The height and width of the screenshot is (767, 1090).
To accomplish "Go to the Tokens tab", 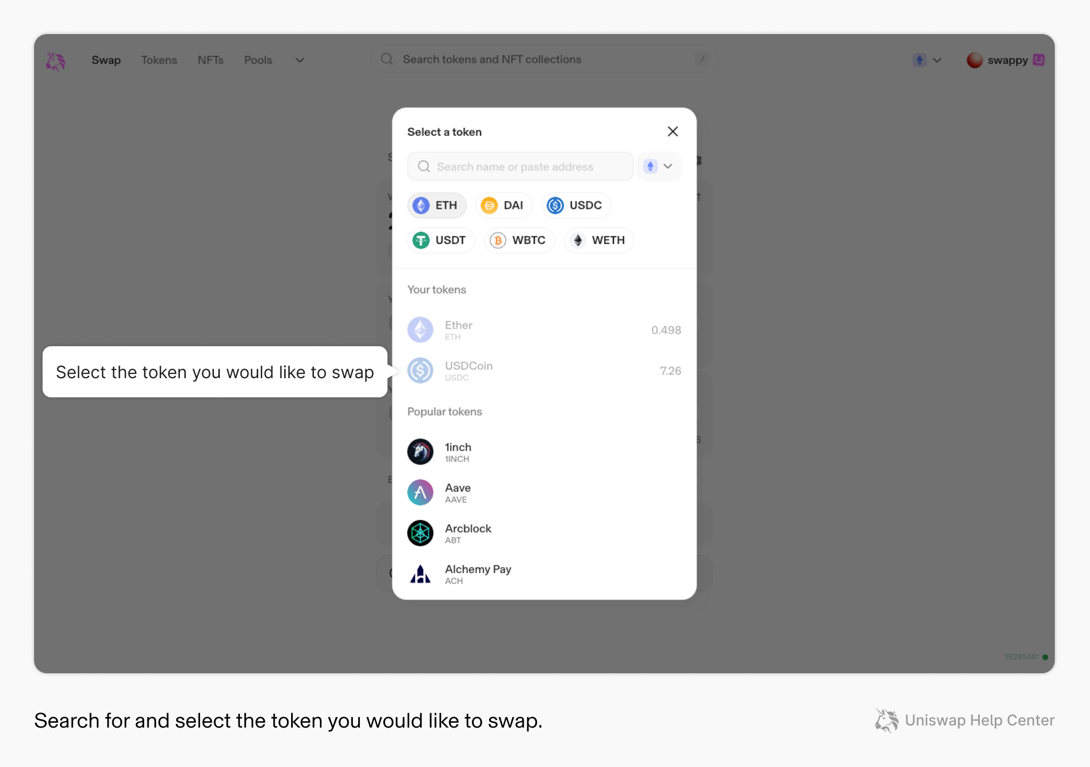I will (159, 60).
